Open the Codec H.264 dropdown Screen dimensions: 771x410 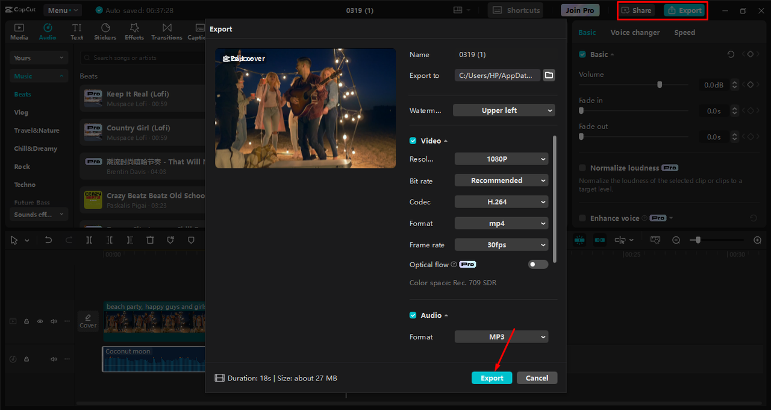[x=501, y=202]
